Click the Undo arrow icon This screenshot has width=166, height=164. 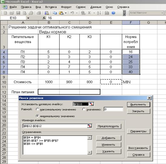click(x=72, y=13)
